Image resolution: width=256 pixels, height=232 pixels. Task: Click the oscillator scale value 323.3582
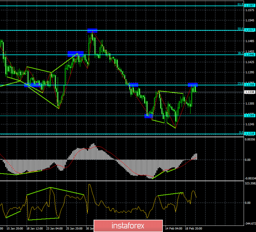[250, 184]
